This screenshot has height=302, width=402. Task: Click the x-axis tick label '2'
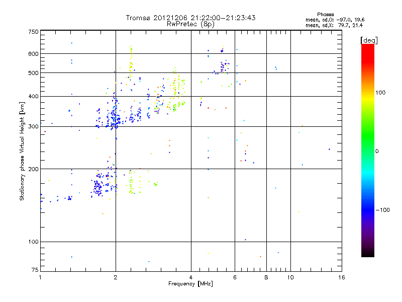click(x=116, y=277)
